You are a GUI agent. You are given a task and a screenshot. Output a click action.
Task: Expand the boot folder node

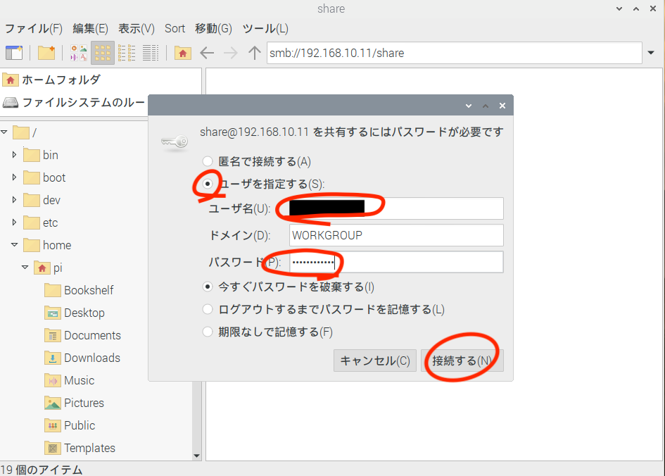(x=14, y=177)
